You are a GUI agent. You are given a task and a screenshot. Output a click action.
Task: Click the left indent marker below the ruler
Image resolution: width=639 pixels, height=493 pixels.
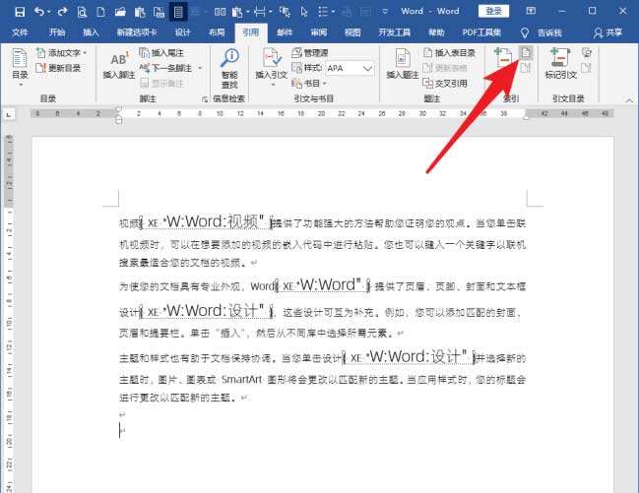(118, 121)
